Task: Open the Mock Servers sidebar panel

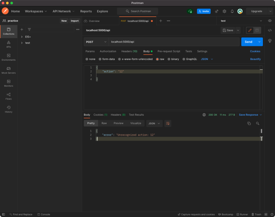Action: (9, 70)
